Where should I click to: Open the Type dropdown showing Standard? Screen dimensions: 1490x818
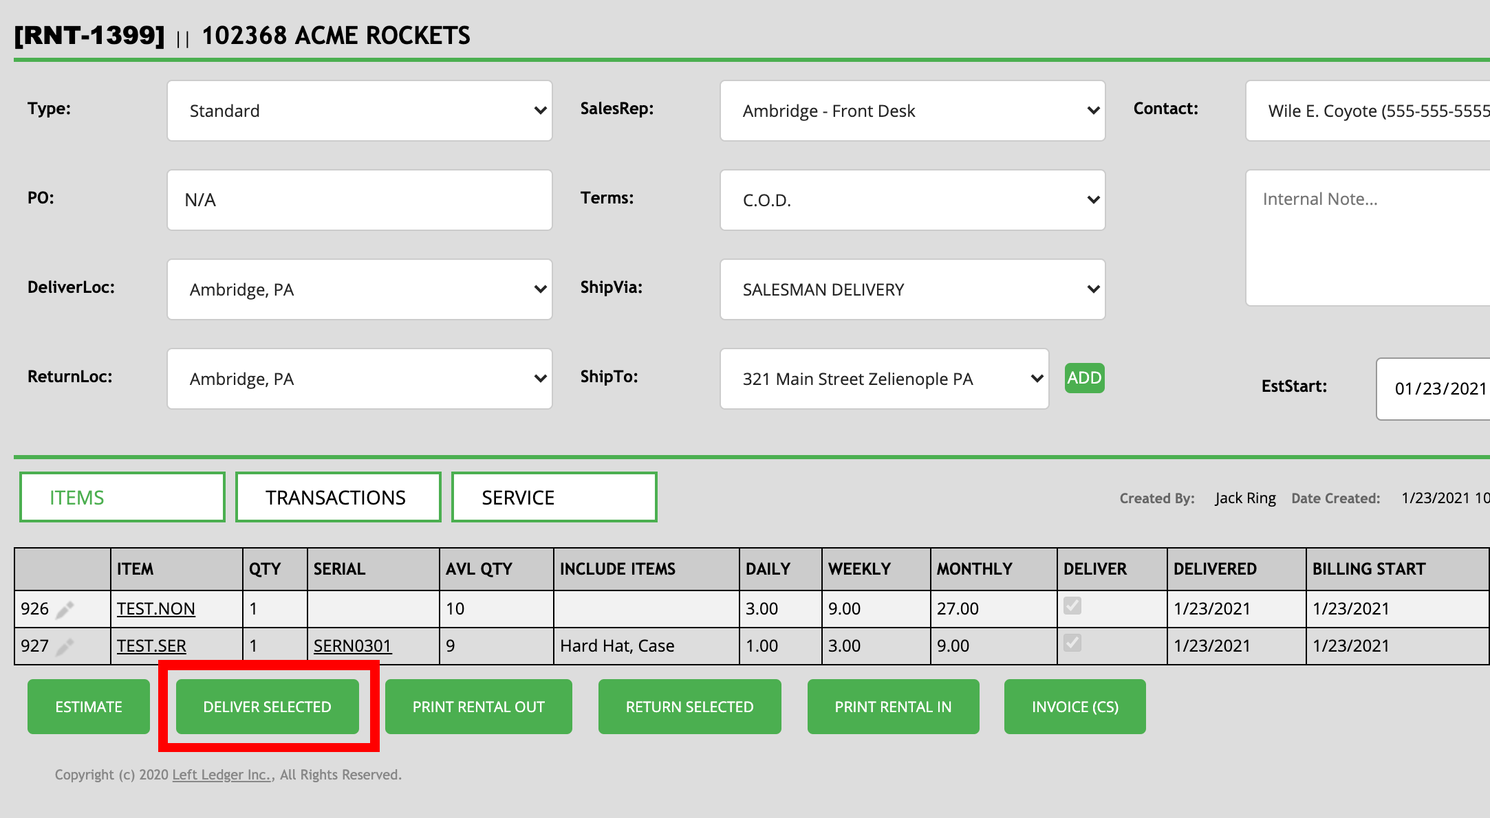click(x=359, y=111)
